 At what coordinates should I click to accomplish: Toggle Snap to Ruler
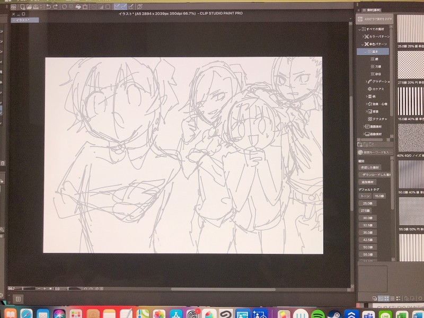tap(117, 6)
